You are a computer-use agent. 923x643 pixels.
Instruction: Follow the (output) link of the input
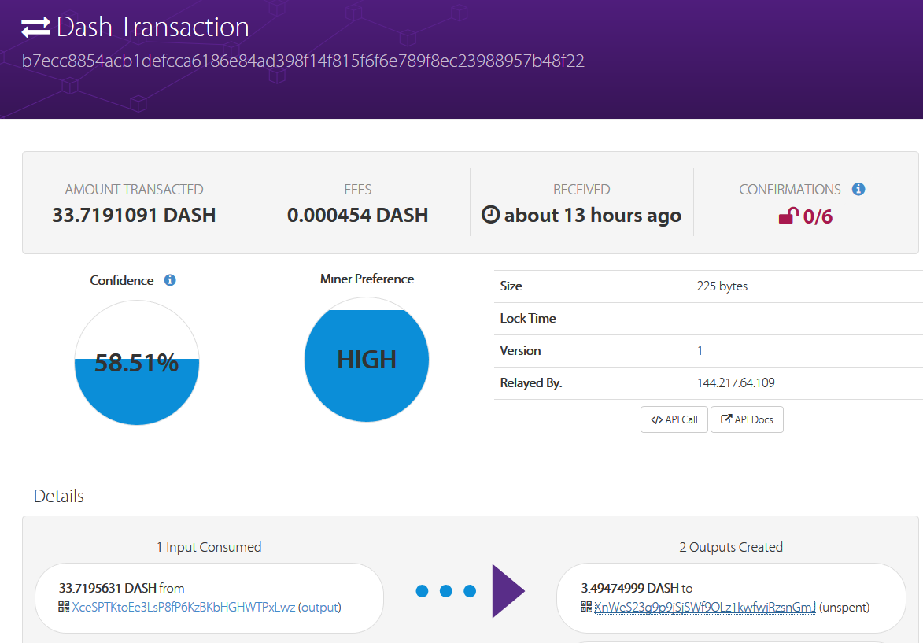coord(319,607)
